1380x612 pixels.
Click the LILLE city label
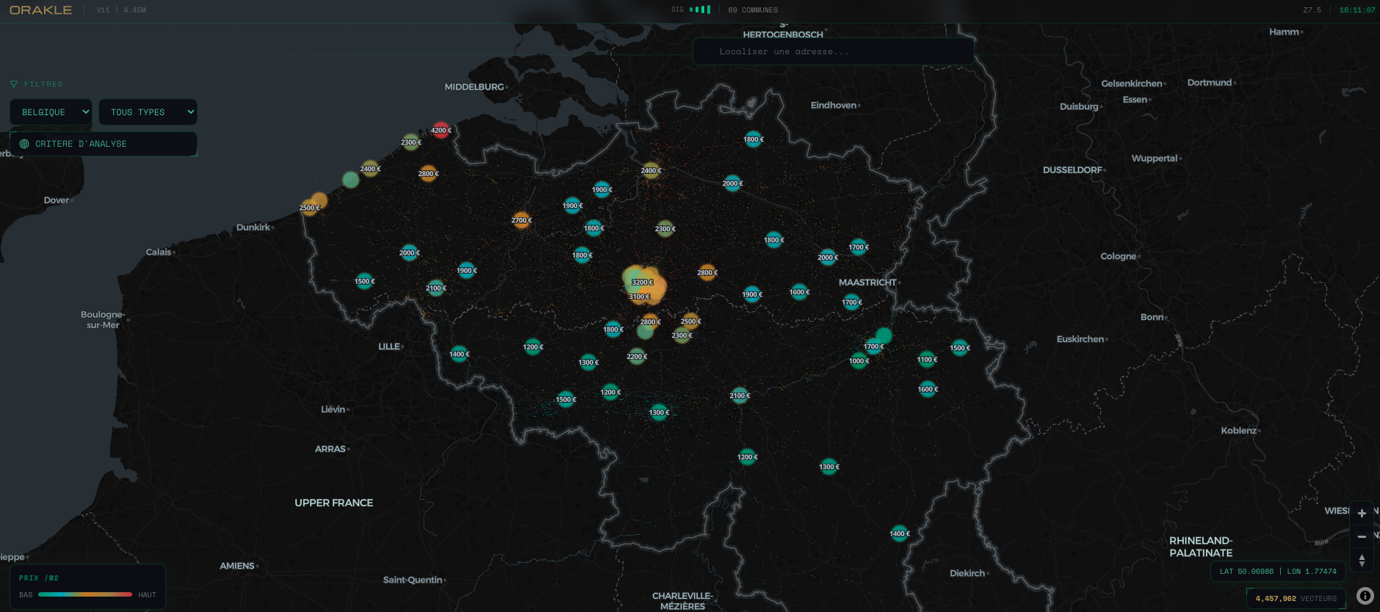389,346
